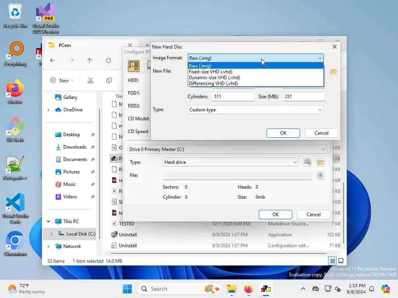Image resolution: width=398 pixels, height=298 pixels.
Task: Switch explorer to large icons view
Action: click(x=341, y=261)
